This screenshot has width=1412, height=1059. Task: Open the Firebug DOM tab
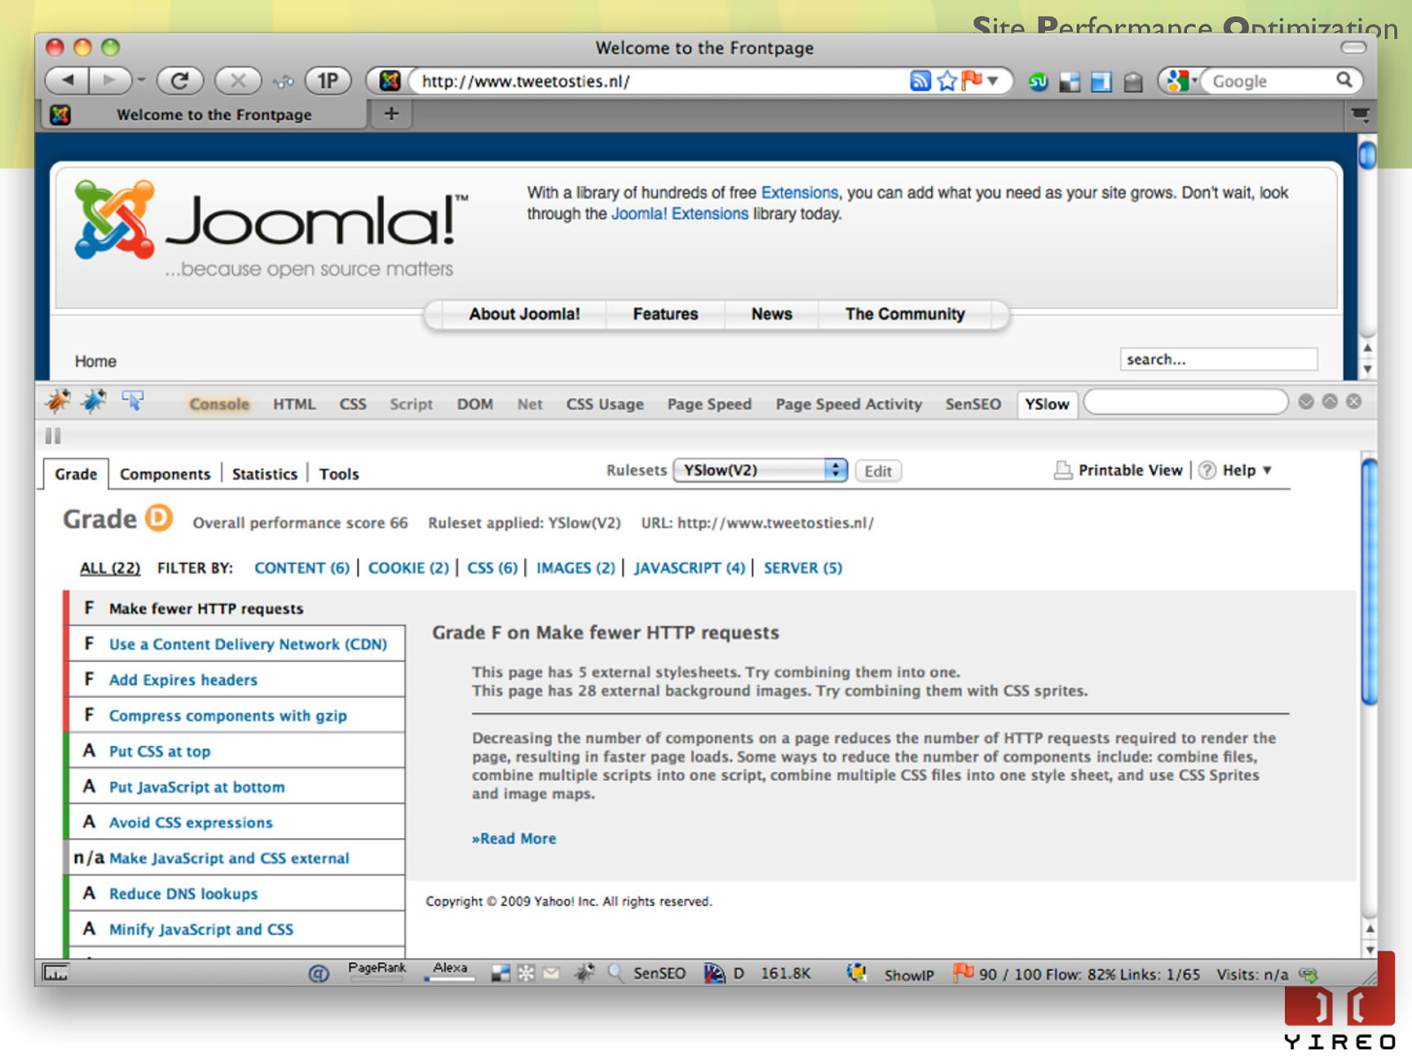475,404
